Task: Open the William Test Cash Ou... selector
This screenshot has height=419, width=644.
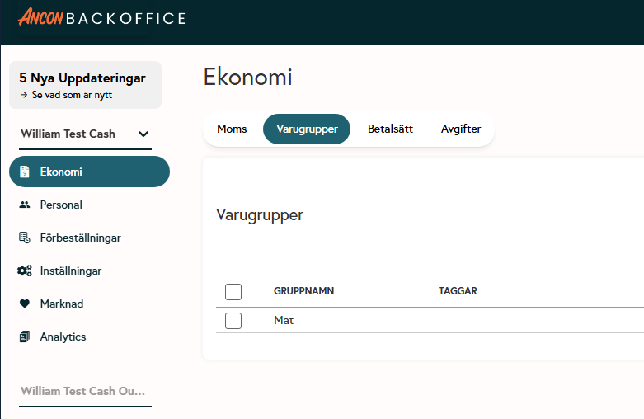Action: (83, 391)
